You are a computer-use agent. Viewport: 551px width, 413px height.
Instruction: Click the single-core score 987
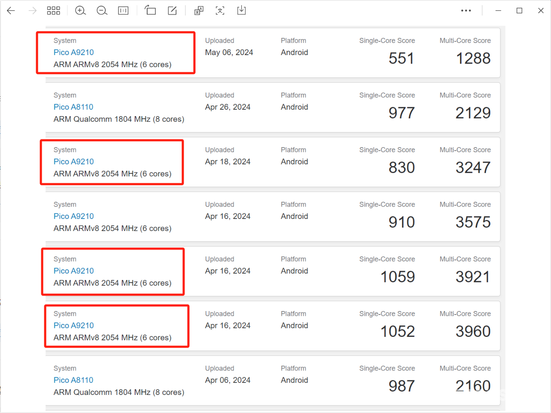401,386
